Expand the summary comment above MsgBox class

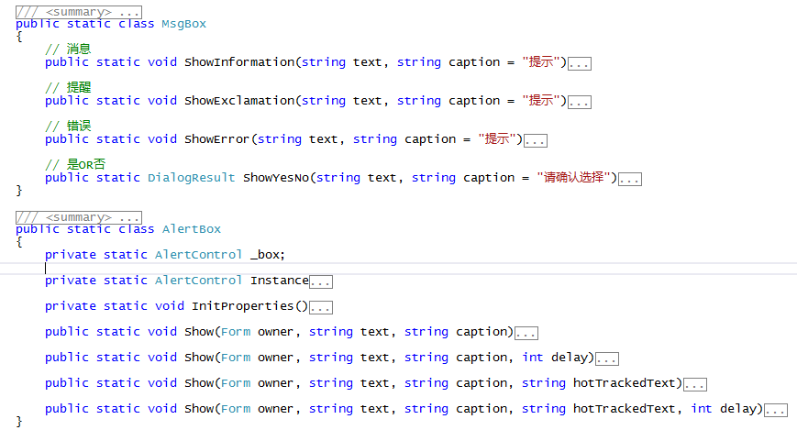click(78, 11)
